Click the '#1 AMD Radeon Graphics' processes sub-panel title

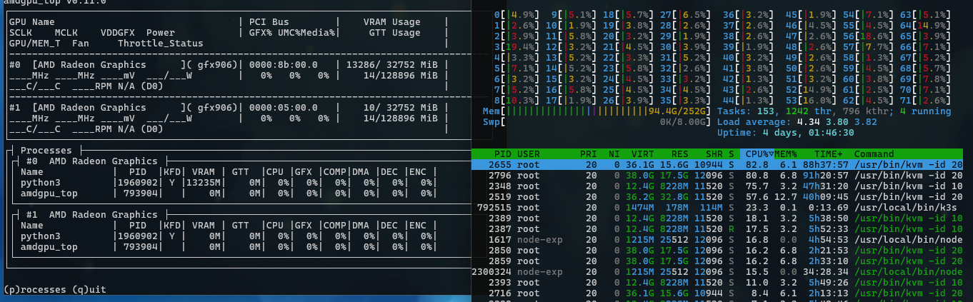[x=93, y=214]
